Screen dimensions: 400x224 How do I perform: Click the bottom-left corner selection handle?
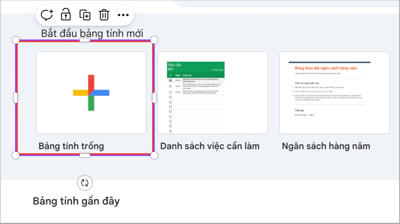click(16, 155)
